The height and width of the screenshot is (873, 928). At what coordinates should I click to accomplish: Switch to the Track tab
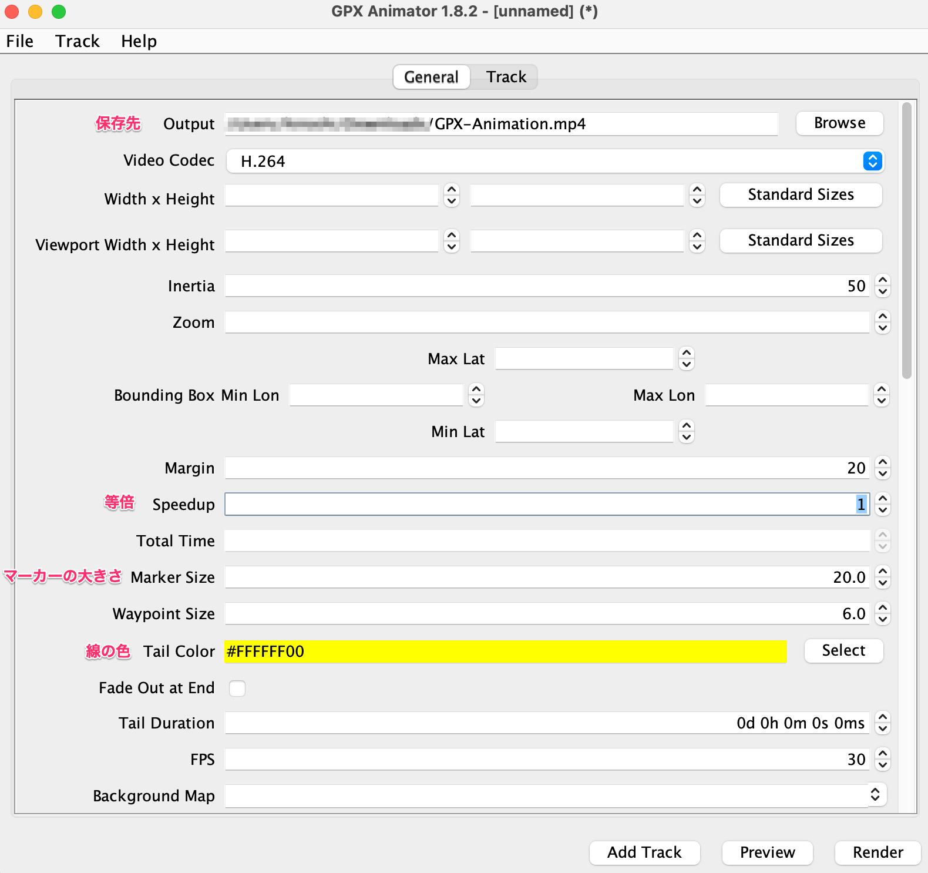pyautogui.click(x=506, y=77)
